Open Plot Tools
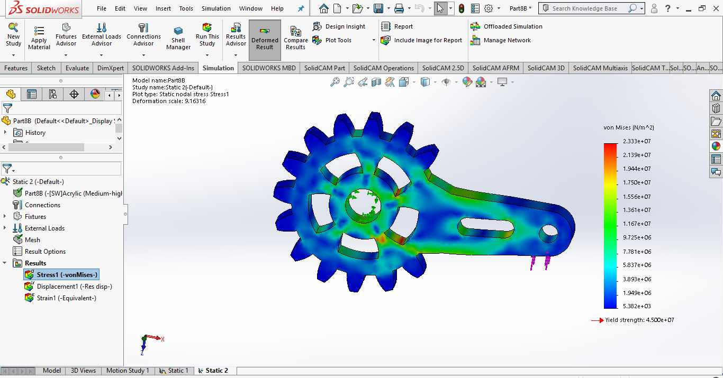Screen dimensions: 723x378 [x=332, y=40]
